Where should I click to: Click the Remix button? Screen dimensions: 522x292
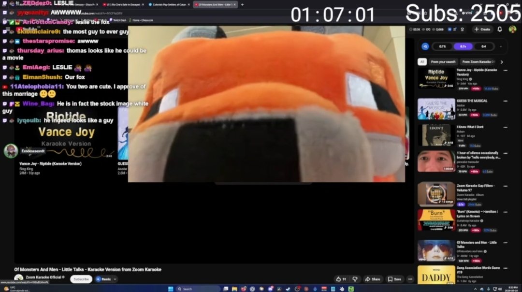103,279
